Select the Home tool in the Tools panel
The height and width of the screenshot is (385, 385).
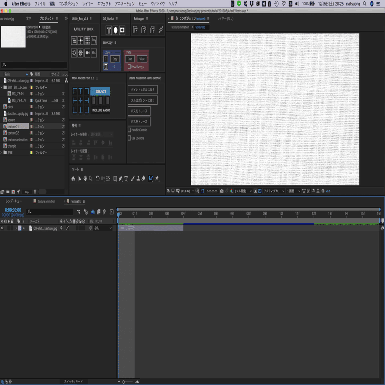[x=73, y=179]
